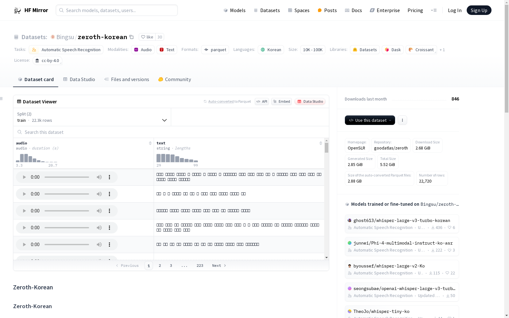Viewport: 509px width, 318px height.
Task: Seek in the fifth audio progress bar
Action: [67, 245]
